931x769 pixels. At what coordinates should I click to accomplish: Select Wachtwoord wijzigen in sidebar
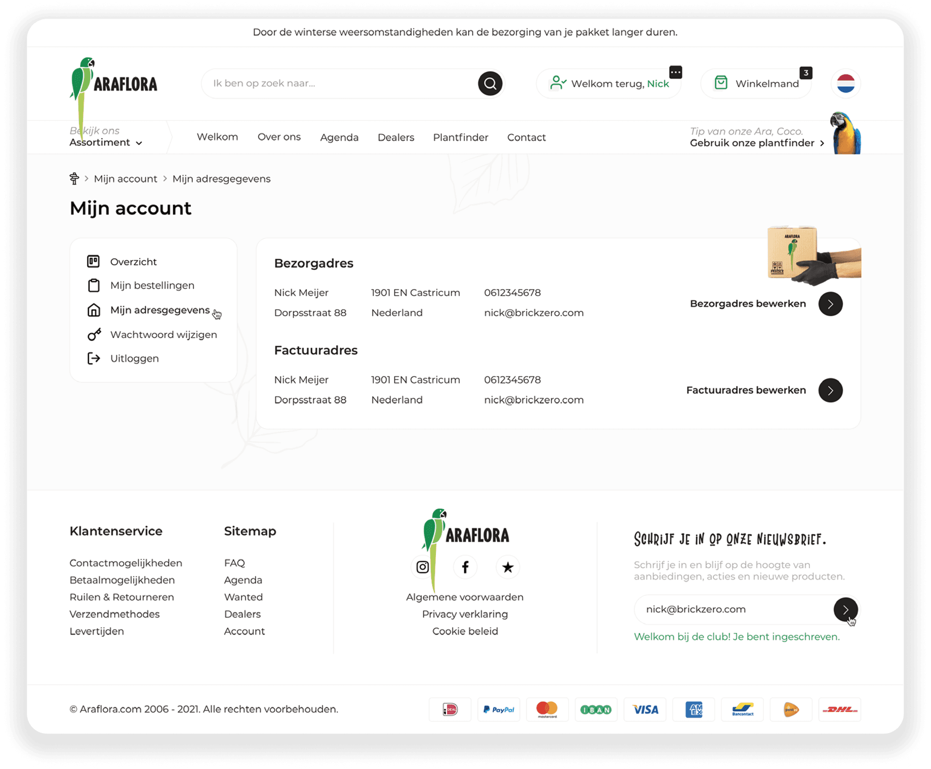[x=164, y=335]
